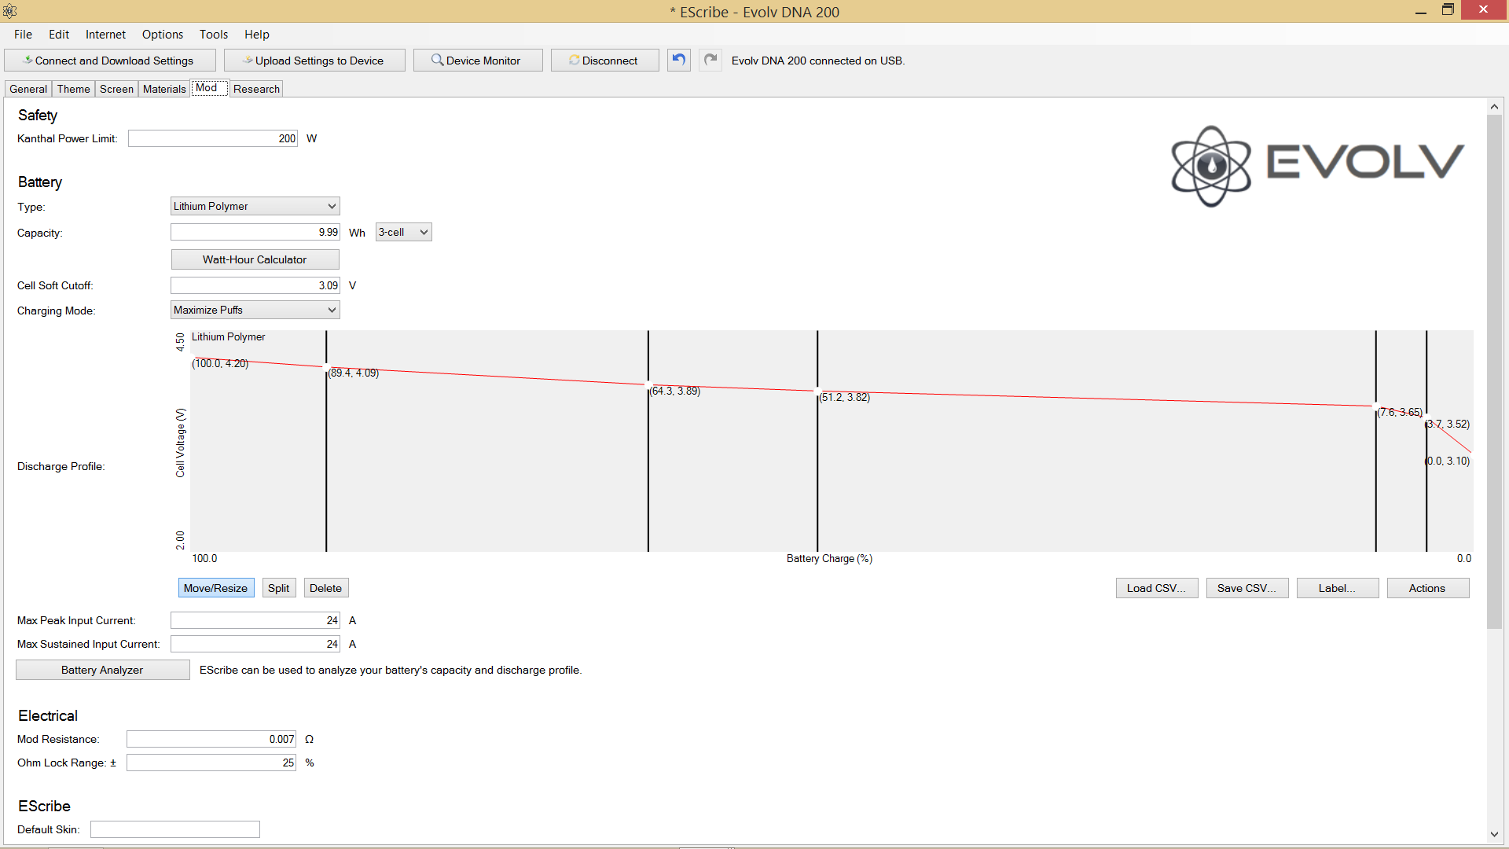Open the Watt-Hour Calculator

pos(255,259)
